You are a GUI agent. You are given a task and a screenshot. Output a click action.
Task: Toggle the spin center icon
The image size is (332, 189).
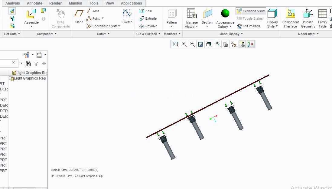[x=250, y=44]
